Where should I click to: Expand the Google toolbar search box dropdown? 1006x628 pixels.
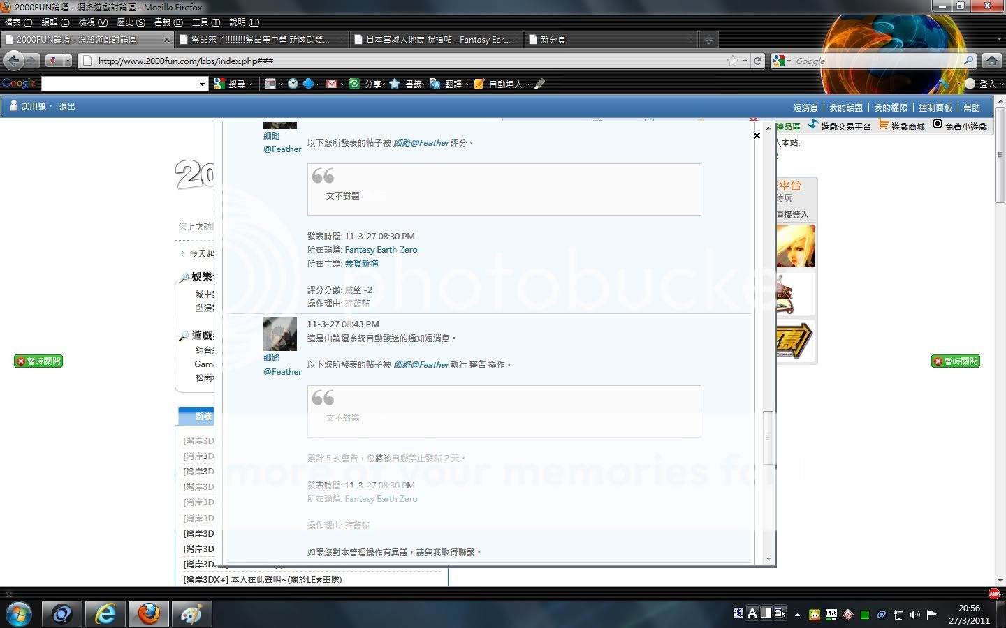point(202,84)
